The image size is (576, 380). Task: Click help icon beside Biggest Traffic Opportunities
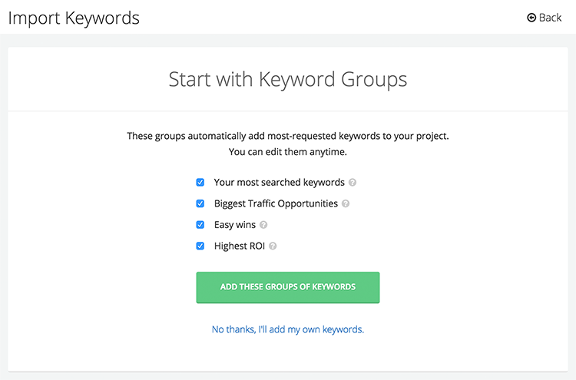[x=346, y=203]
